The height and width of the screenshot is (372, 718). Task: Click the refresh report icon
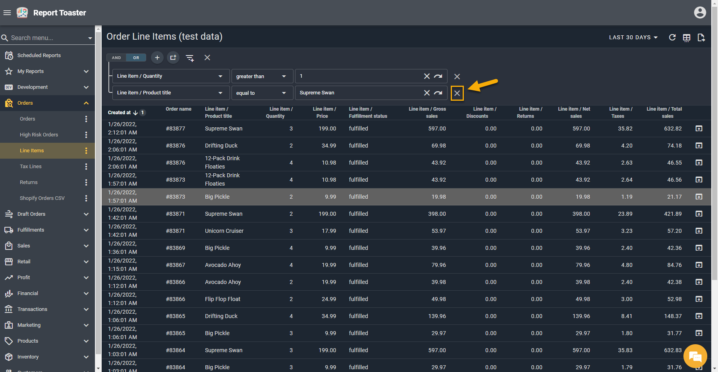click(x=672, y=37)
